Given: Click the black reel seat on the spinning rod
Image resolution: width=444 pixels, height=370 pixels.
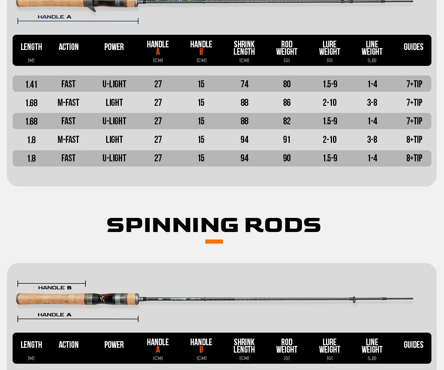Looking at the screenshot, I should coord(101,299).
